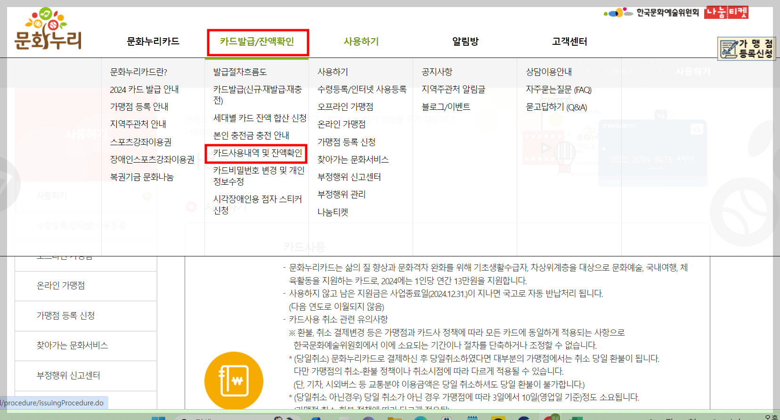Open 복권기금 문화나눔 from the dropdown

click(142, 177)
